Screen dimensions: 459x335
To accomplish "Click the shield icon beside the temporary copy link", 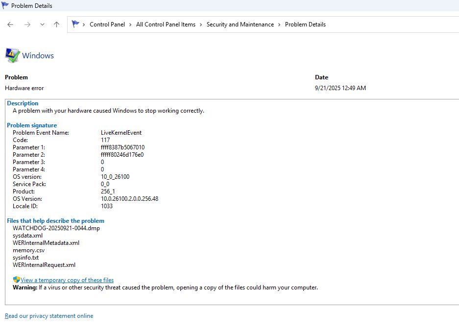I will [16, 280].
